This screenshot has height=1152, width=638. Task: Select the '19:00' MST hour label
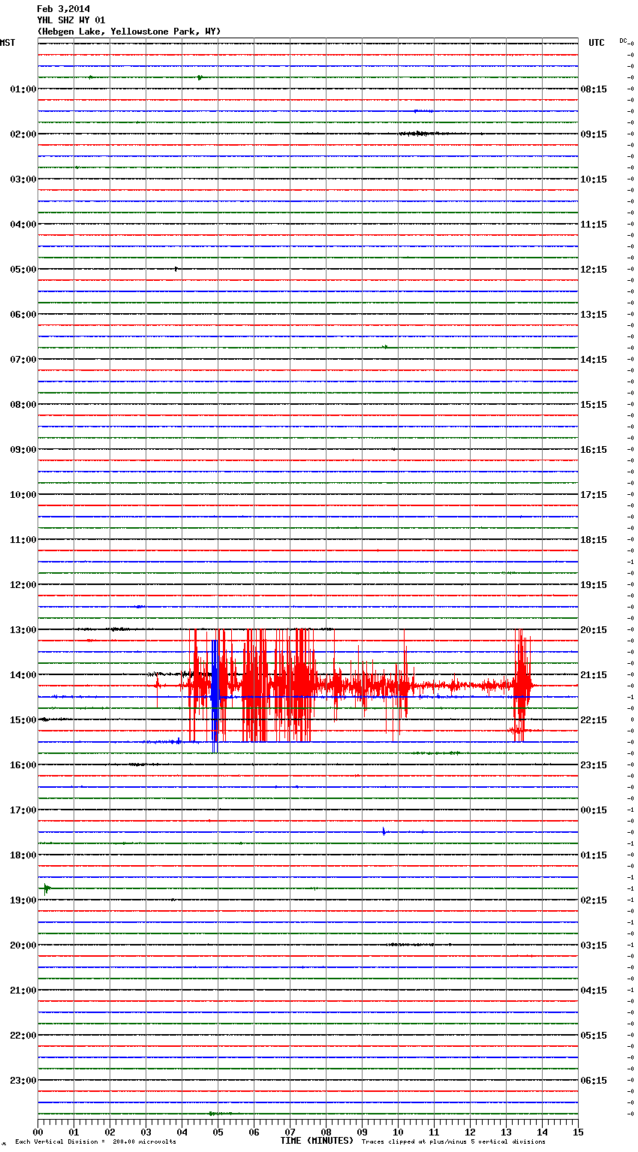[x=23, y=900]
